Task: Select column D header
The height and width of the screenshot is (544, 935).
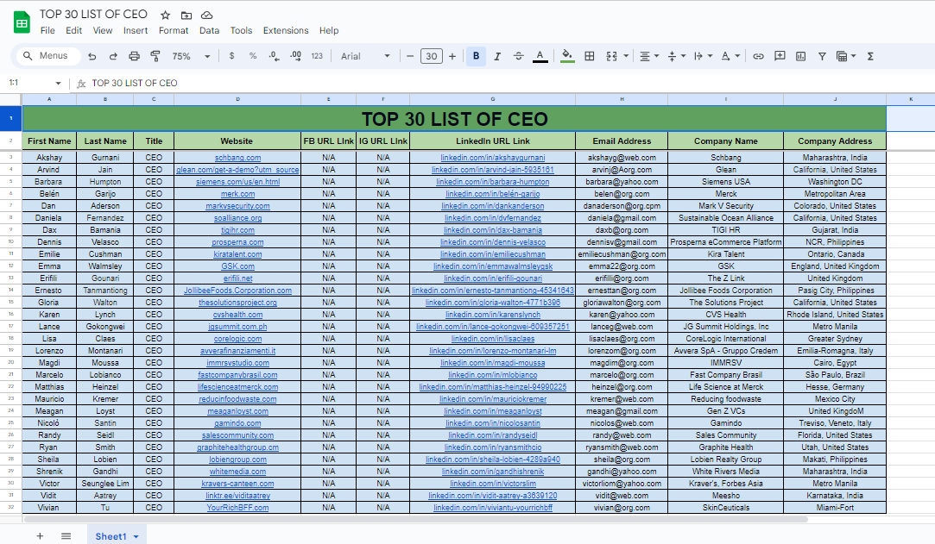Action: point(237,99)
